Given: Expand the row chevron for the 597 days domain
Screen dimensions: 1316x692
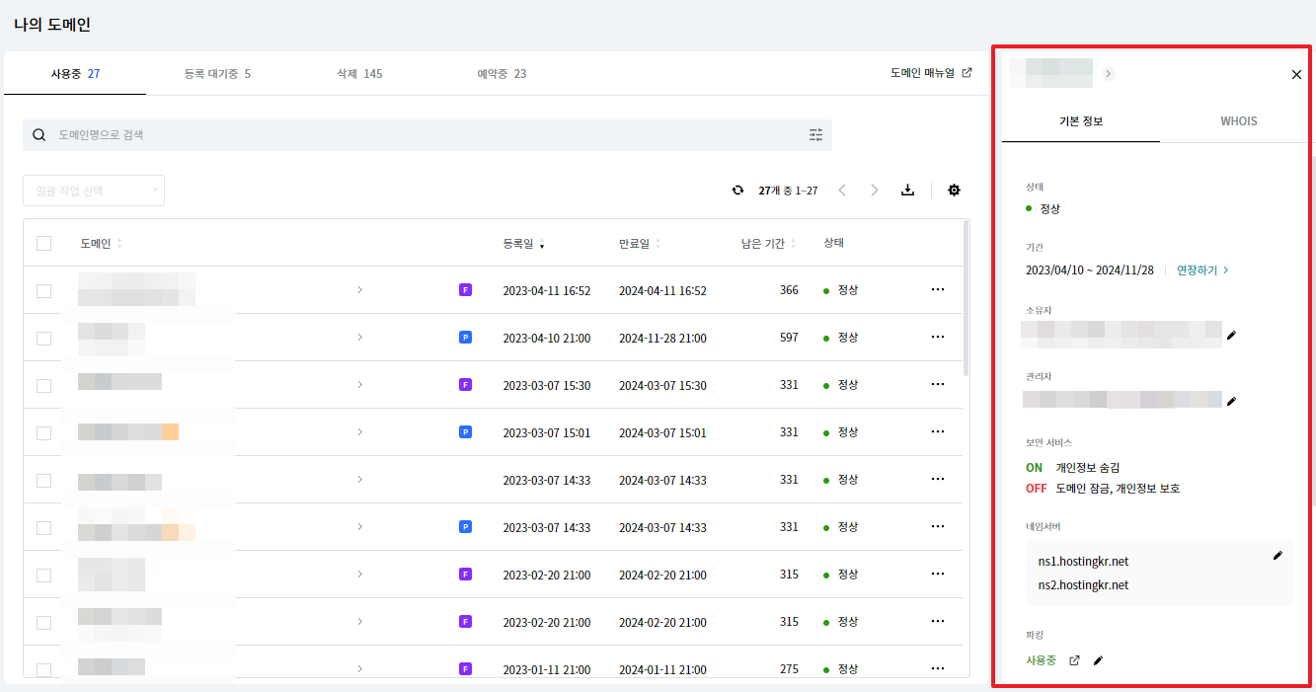Looking at the screenshot, I should pos(359,338).
